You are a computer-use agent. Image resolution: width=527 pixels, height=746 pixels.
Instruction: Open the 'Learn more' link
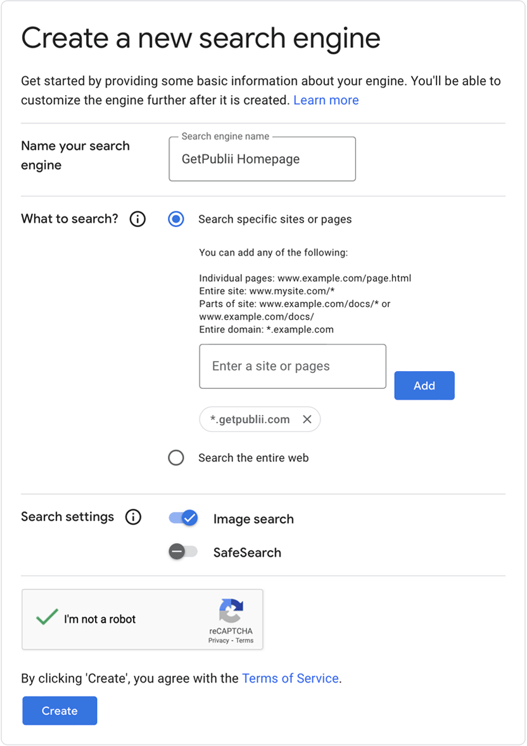coord(326,100)
